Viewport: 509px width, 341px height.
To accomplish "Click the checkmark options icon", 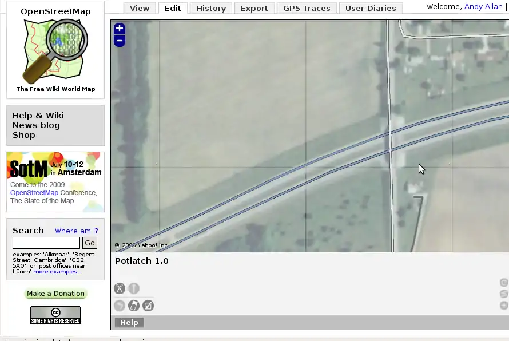I will (x=148, y=306).
